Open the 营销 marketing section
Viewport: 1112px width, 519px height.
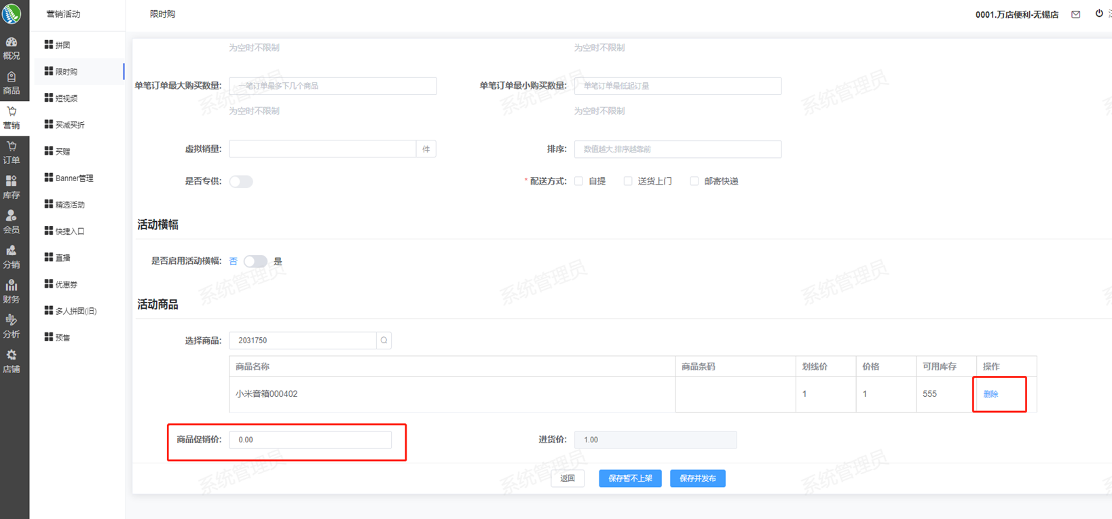(12, 118)
